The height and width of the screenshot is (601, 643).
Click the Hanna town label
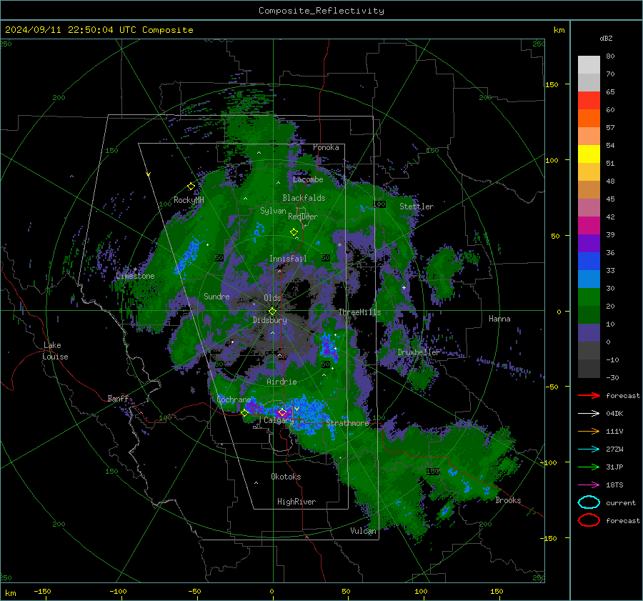point(499,319)
